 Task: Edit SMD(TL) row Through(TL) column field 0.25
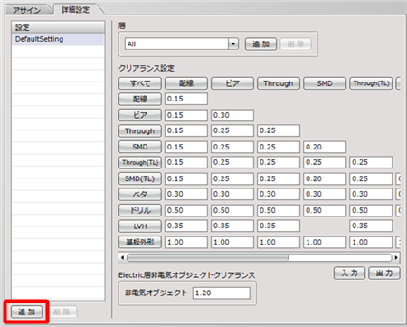371,178
